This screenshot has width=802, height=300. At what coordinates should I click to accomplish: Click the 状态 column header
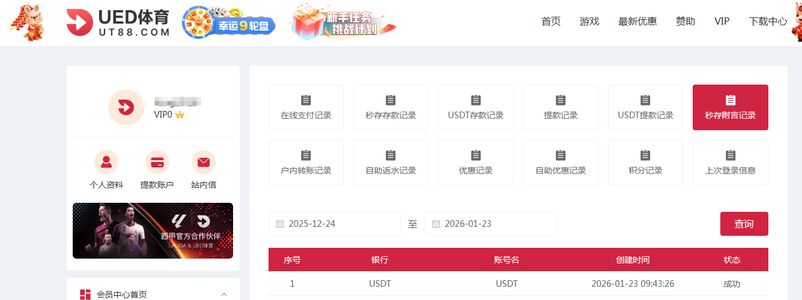point(732,260)
